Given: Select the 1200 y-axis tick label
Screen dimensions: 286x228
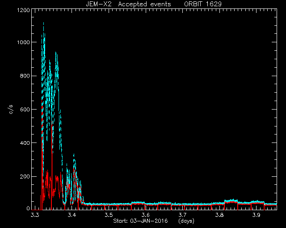Looking at the screenshot, I should click(x=23, y=10).
